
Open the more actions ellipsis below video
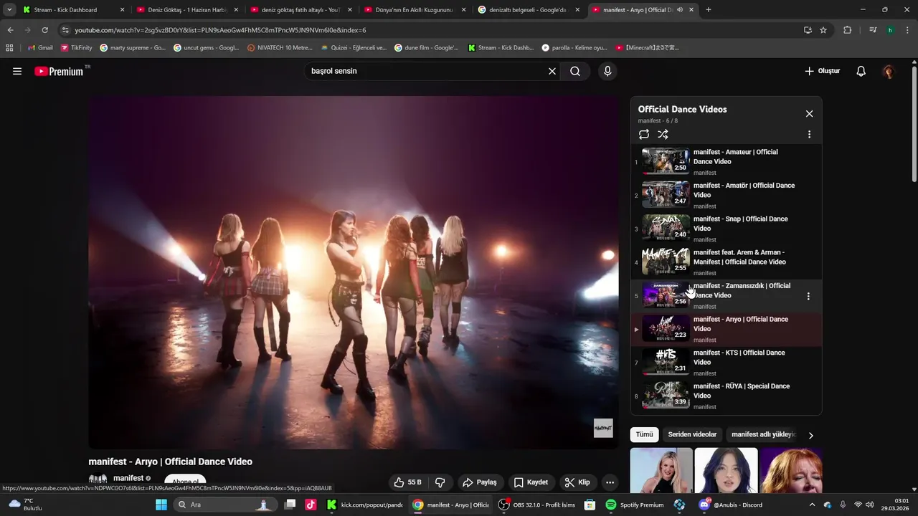610,482
